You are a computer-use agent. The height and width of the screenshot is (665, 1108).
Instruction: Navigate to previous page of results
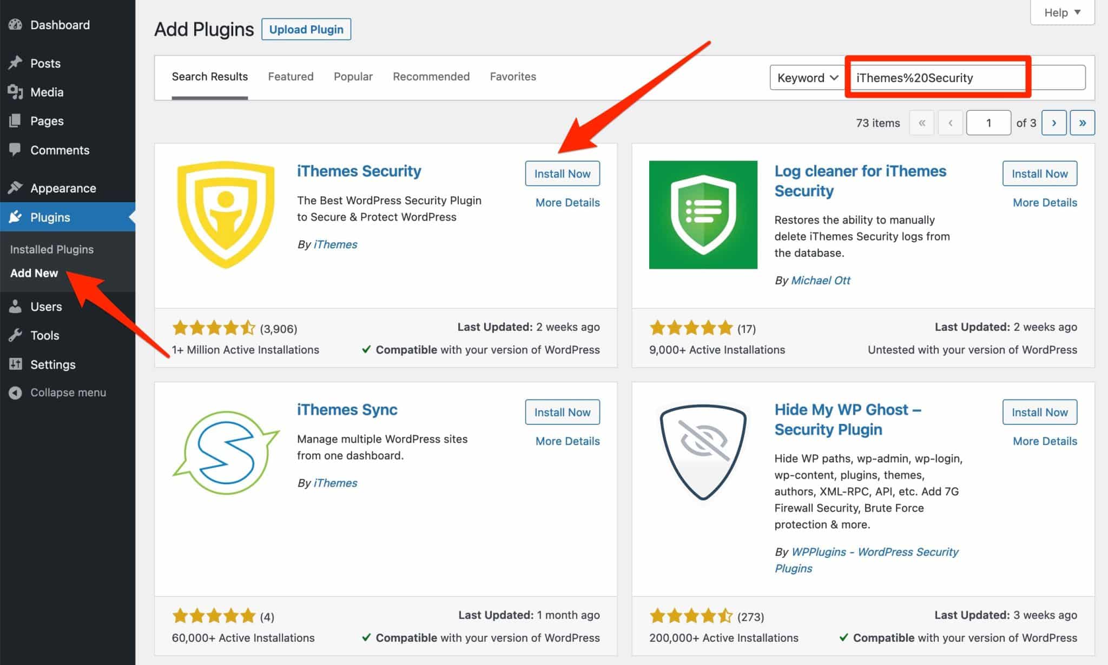pos(949,123)
